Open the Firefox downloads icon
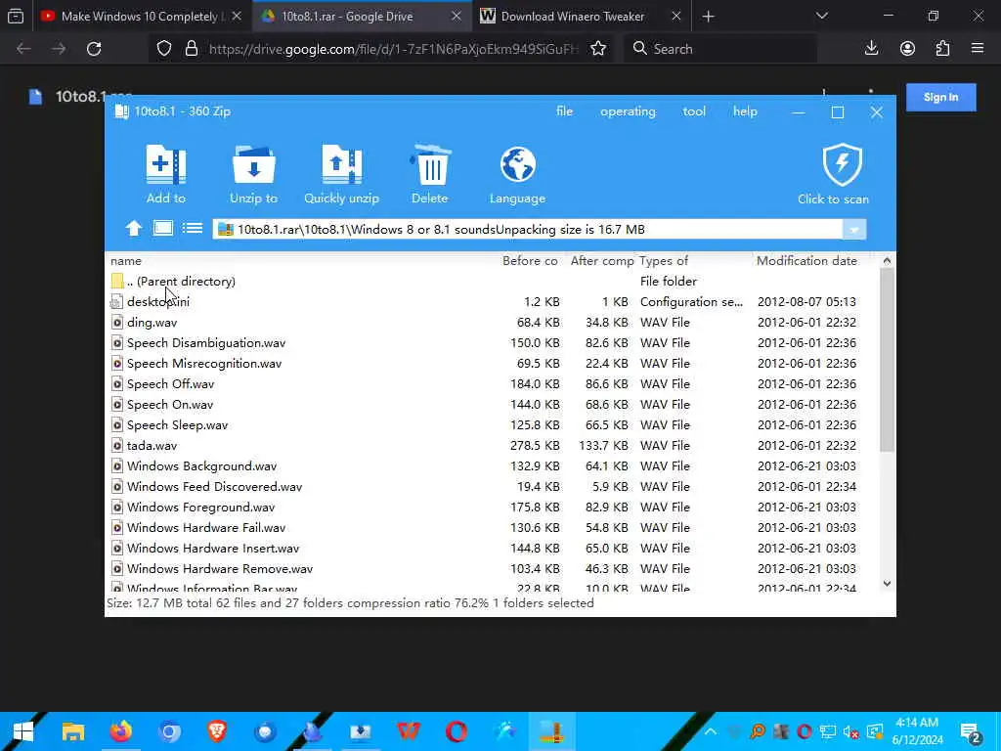This screenshot has height=751, width=1001. coord(871,49)
